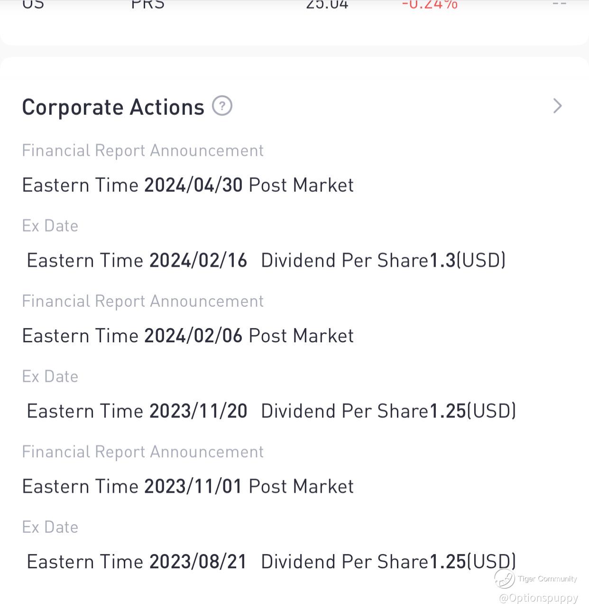Click the 2023/08/21 ex-date

(198, 562)
